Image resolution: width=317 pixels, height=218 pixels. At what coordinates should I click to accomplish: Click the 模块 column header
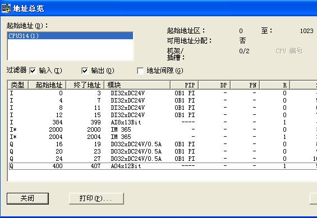(x=137, y=85)
